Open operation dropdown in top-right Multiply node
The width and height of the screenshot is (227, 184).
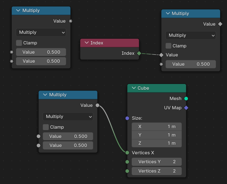(191, 35)
